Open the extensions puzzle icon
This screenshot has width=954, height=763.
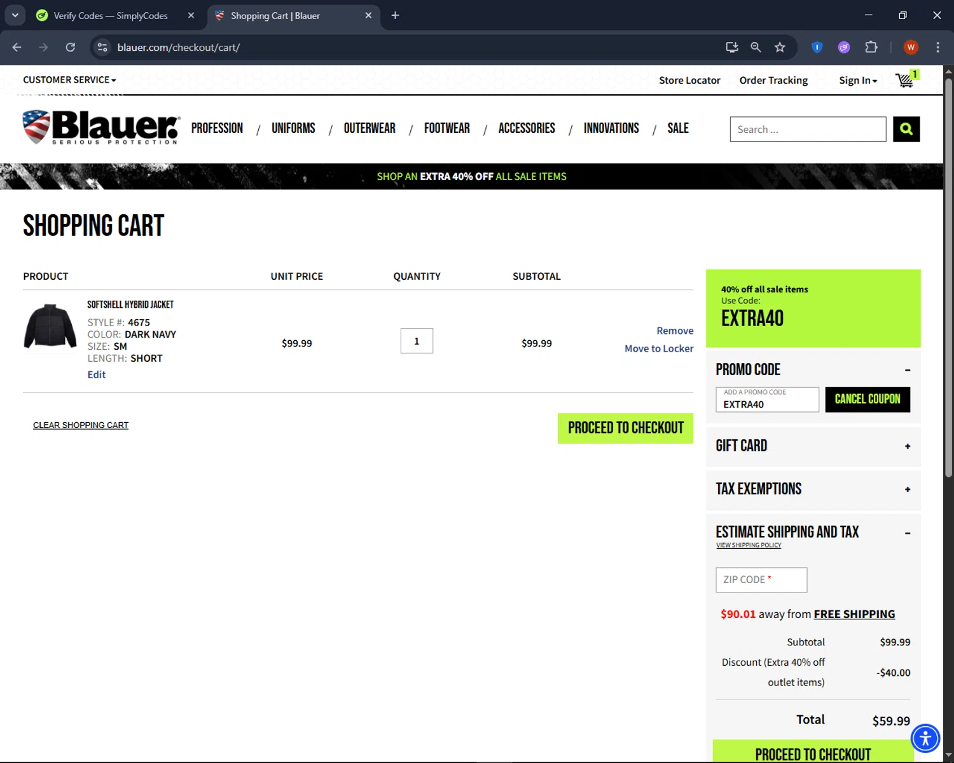(871, 47)
